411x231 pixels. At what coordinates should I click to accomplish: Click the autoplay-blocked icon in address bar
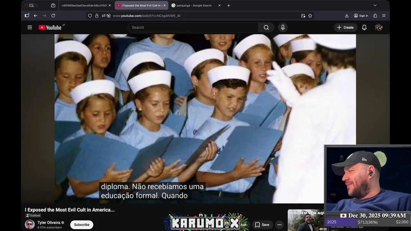(x=109, y=16)
